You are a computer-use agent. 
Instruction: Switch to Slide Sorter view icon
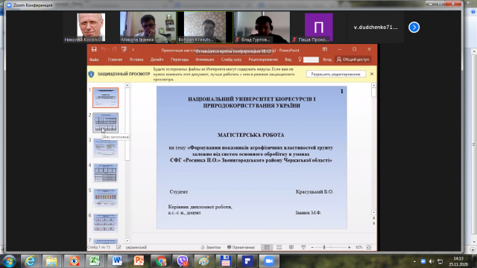pos(279,247)
